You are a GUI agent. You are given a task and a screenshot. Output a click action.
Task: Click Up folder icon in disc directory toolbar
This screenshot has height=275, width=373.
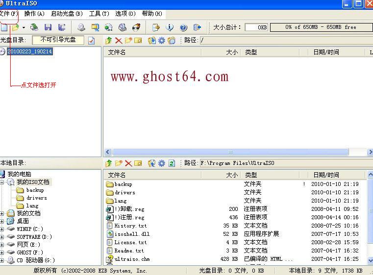tap(108, 41)
